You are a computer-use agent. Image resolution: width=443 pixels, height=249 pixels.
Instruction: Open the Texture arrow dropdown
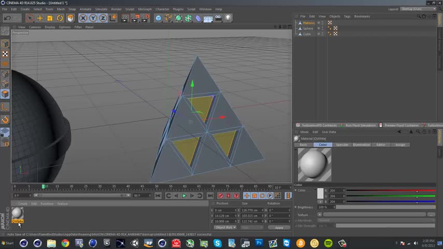click(320, 215)
